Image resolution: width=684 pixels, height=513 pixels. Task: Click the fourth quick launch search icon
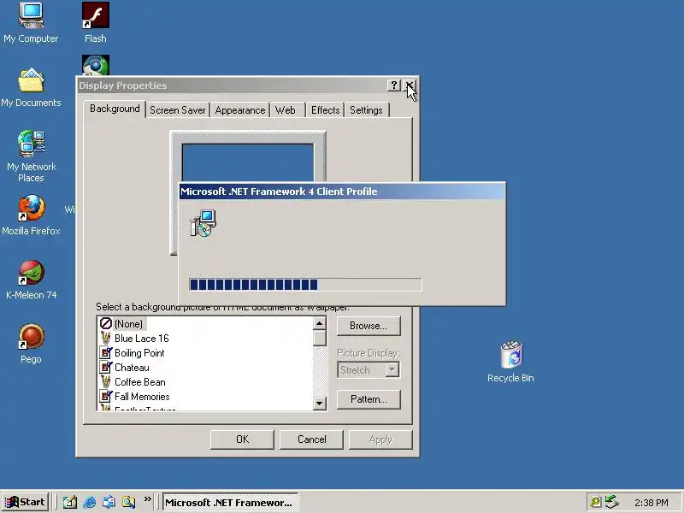pyautogui.click(x=129, y=502)
